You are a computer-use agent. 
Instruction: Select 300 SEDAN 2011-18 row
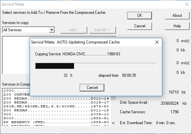[56, 110]
